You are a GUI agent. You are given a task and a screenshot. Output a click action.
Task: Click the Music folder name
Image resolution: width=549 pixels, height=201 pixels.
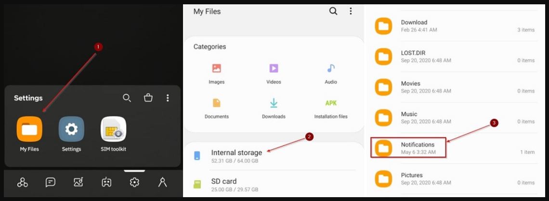pyautogui.click(x=409, y=114)
